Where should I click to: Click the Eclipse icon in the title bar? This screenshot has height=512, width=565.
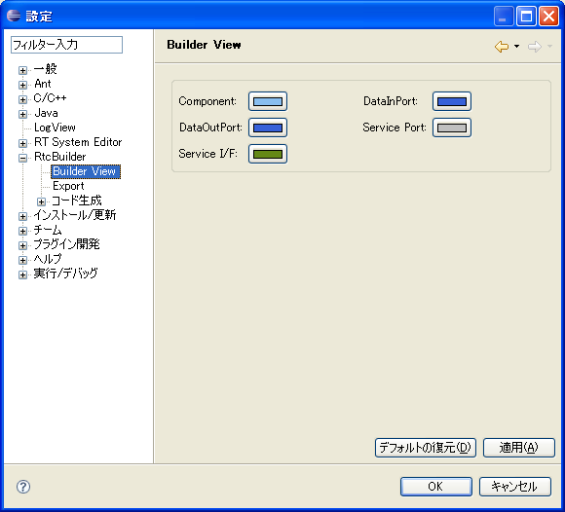coord(14,16)
